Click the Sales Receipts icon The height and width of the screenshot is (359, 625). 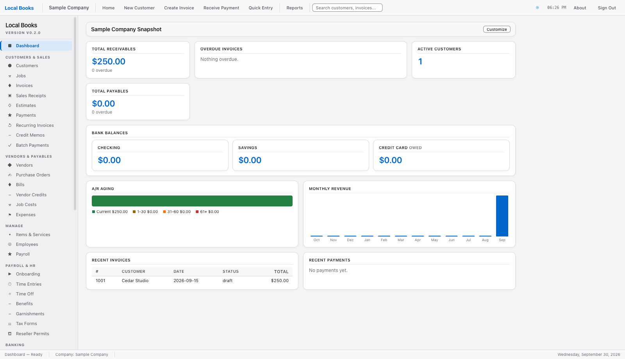(10, 96)
